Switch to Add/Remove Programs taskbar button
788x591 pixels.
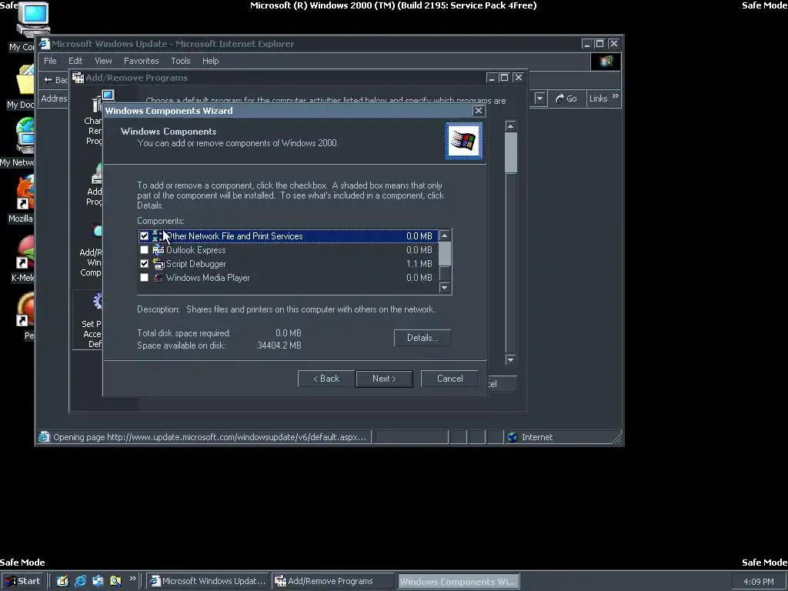coord(333,582)
